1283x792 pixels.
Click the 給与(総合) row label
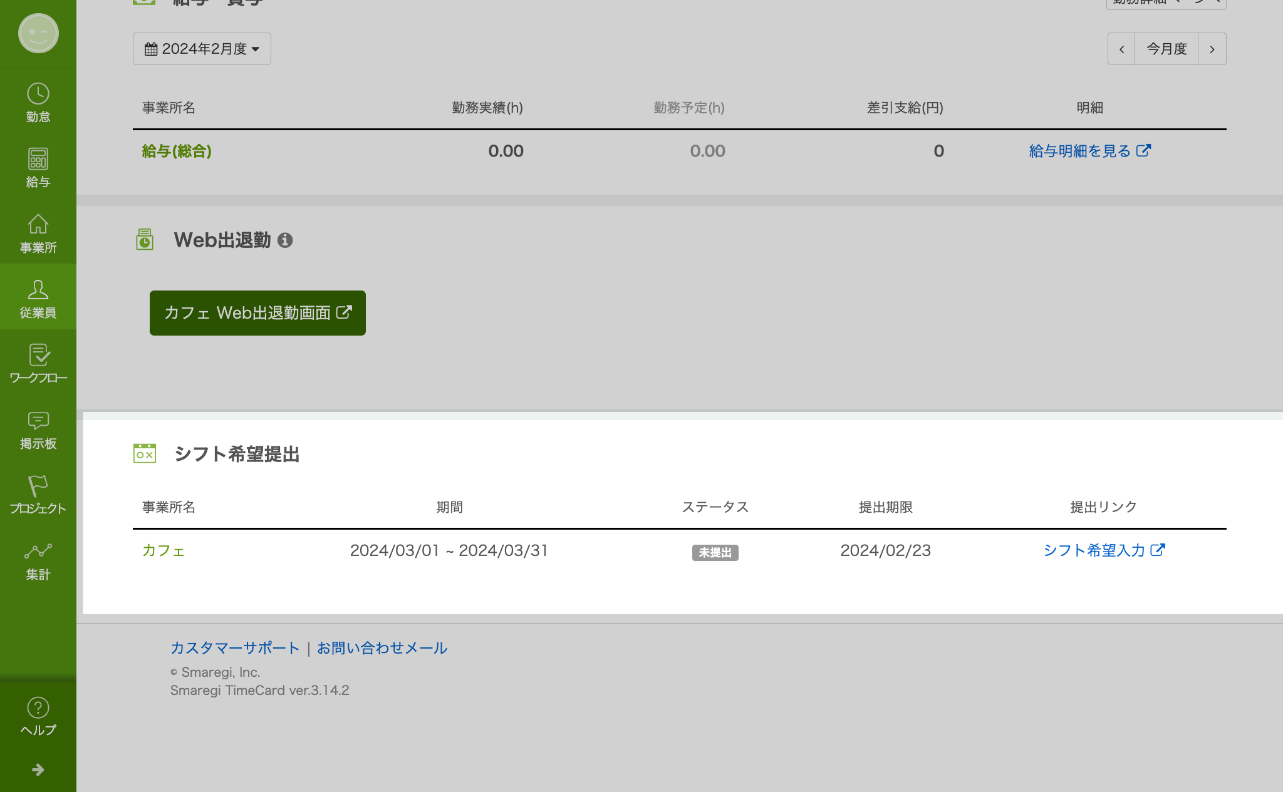pos(177,151)
